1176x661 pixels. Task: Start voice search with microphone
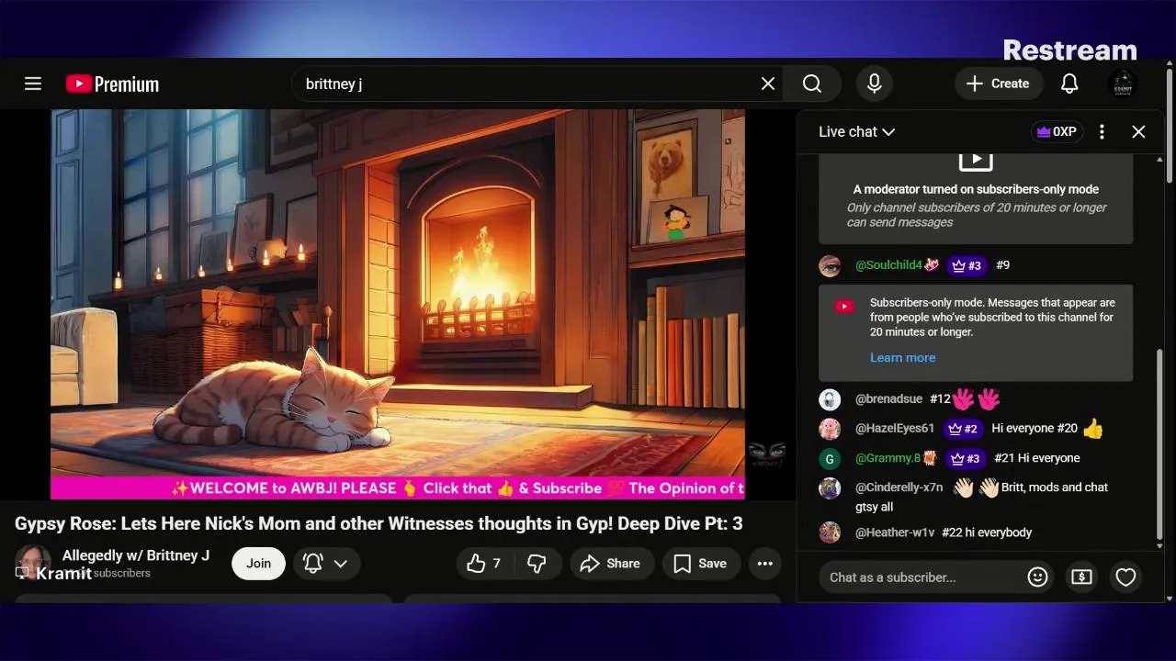point(875,84)
